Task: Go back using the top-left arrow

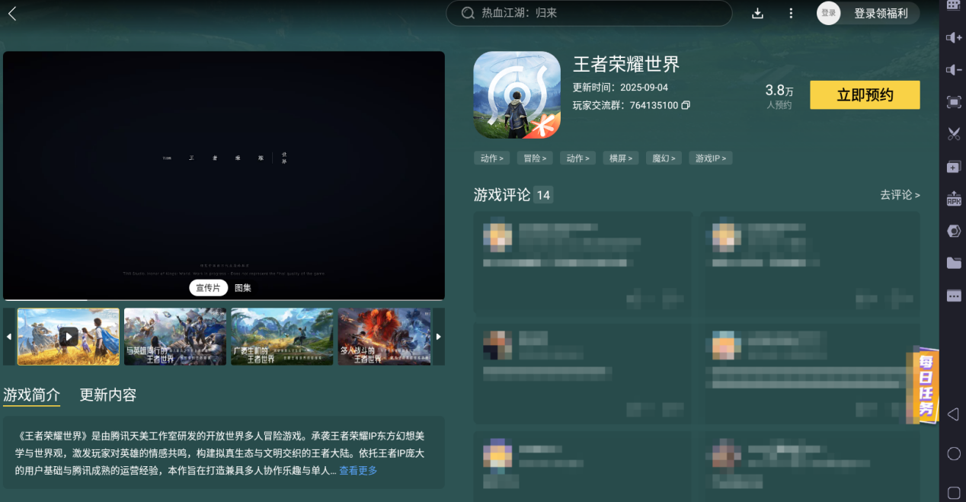Action: coord(12,13)
